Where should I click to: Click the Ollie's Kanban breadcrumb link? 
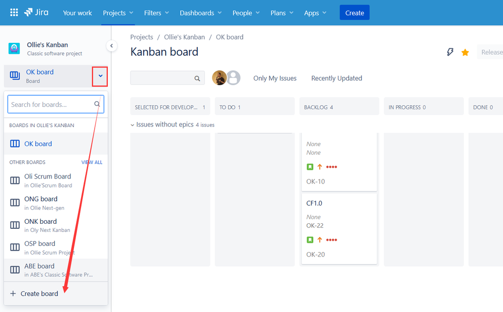pyautogui.click(x=184, y=37)
